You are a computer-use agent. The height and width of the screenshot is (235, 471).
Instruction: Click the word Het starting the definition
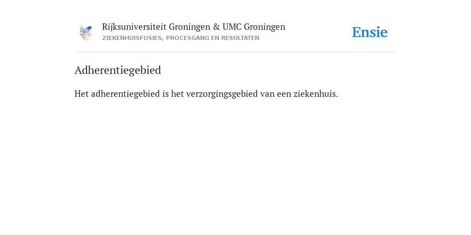[x=81, y=94]
